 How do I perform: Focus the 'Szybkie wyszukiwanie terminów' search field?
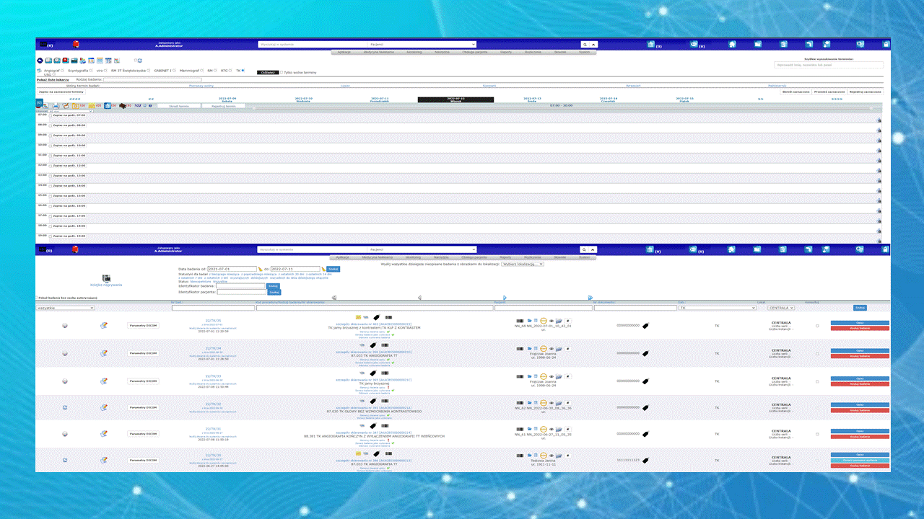[829, 65]
